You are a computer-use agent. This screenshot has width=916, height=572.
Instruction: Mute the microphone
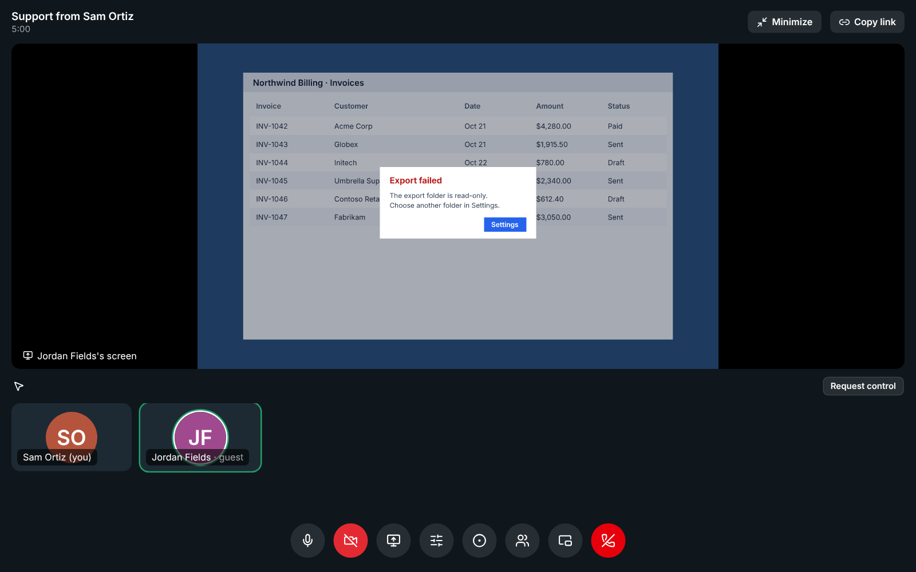pos(307,541)
